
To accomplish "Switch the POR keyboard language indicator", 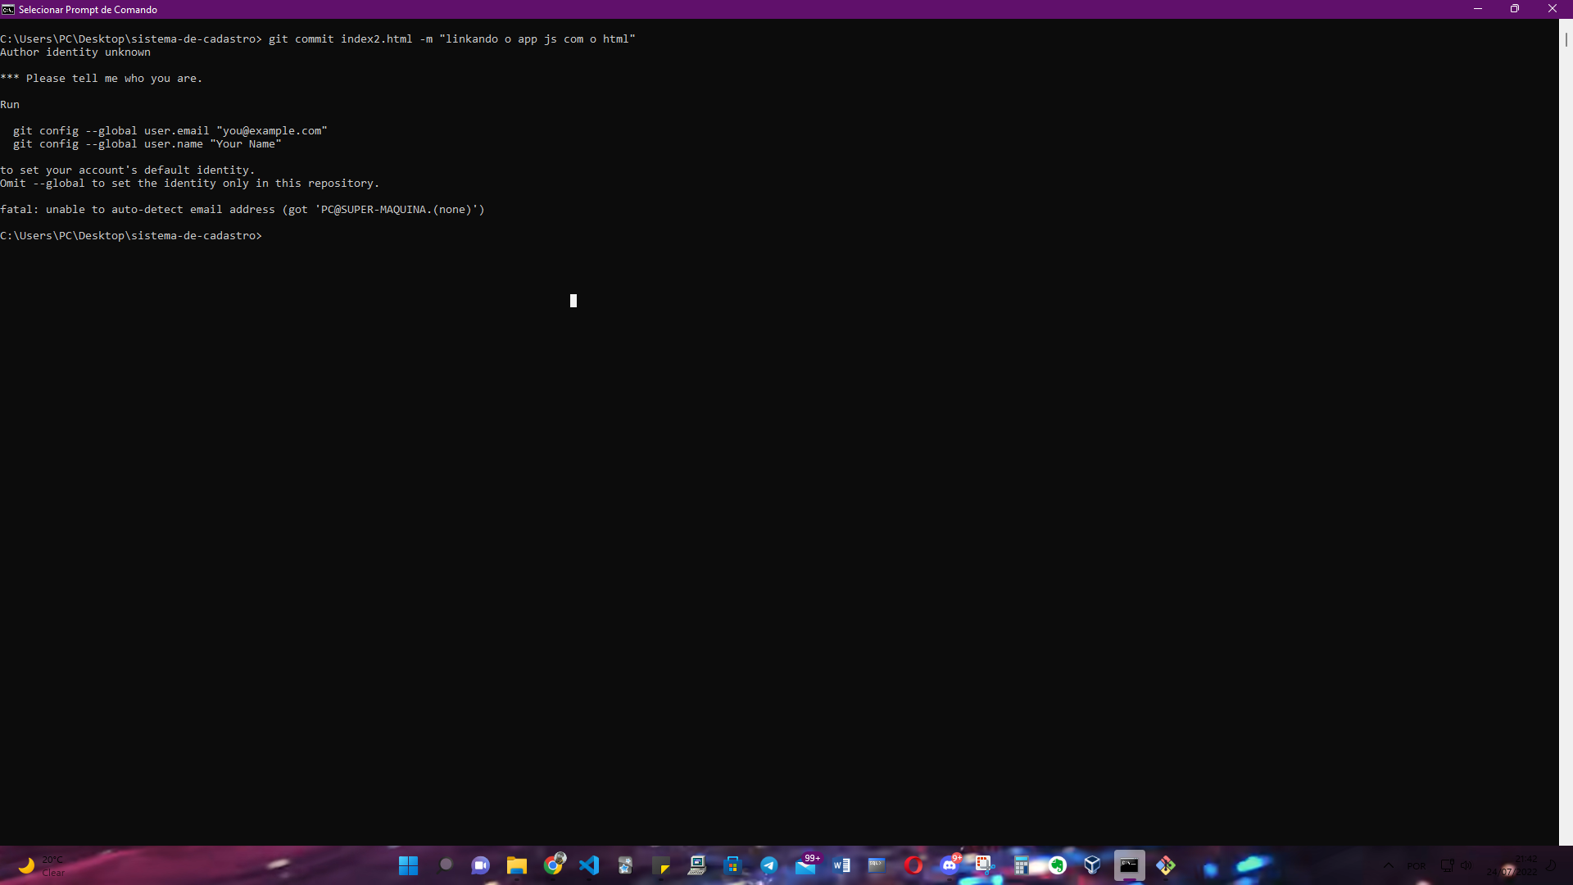I will 1417,866.
